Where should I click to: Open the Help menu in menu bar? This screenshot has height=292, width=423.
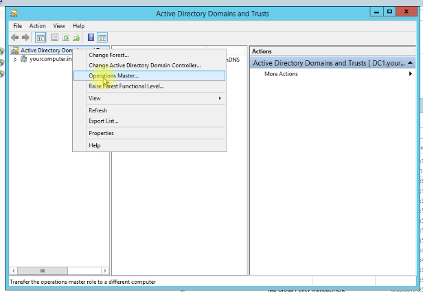78,26
